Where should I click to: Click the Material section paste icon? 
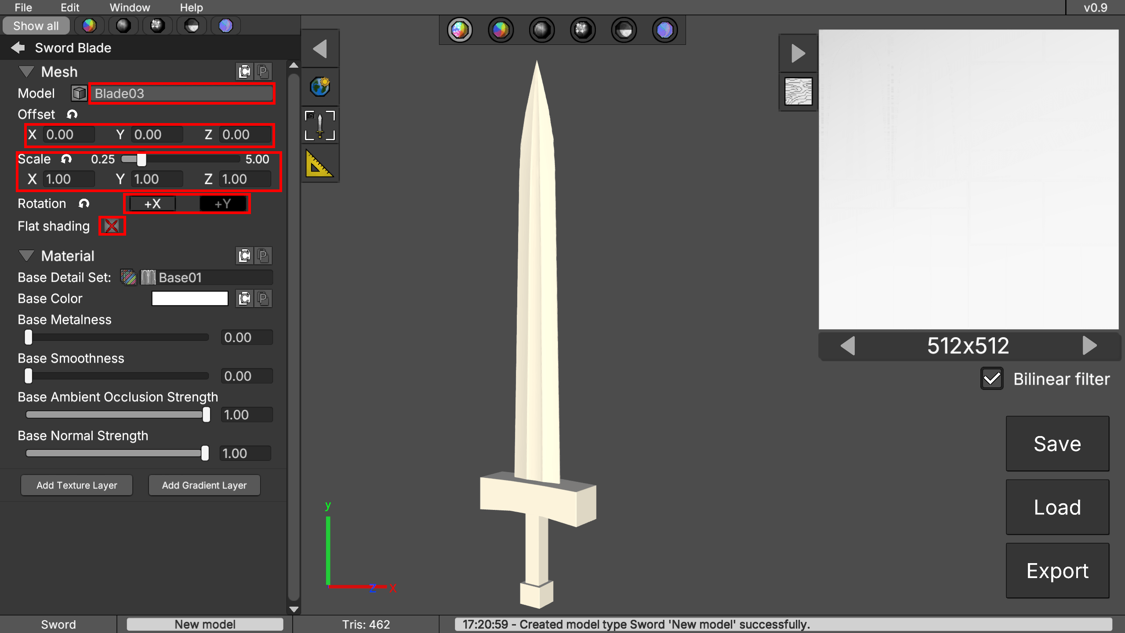click(263, 256)
